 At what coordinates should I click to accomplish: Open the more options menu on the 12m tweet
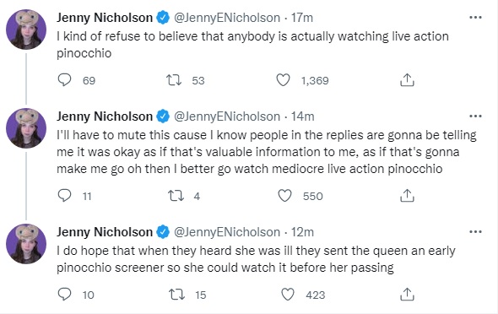point(475,232)
